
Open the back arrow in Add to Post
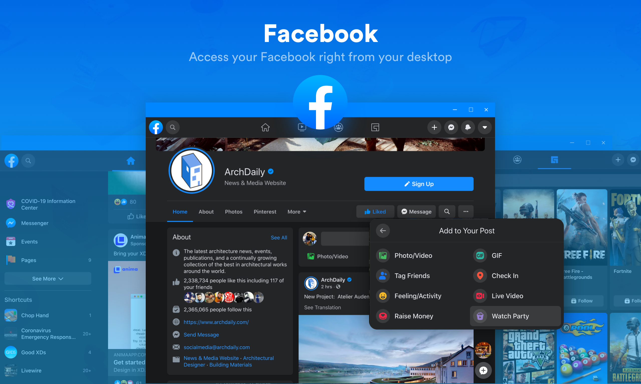pos(383,230)
